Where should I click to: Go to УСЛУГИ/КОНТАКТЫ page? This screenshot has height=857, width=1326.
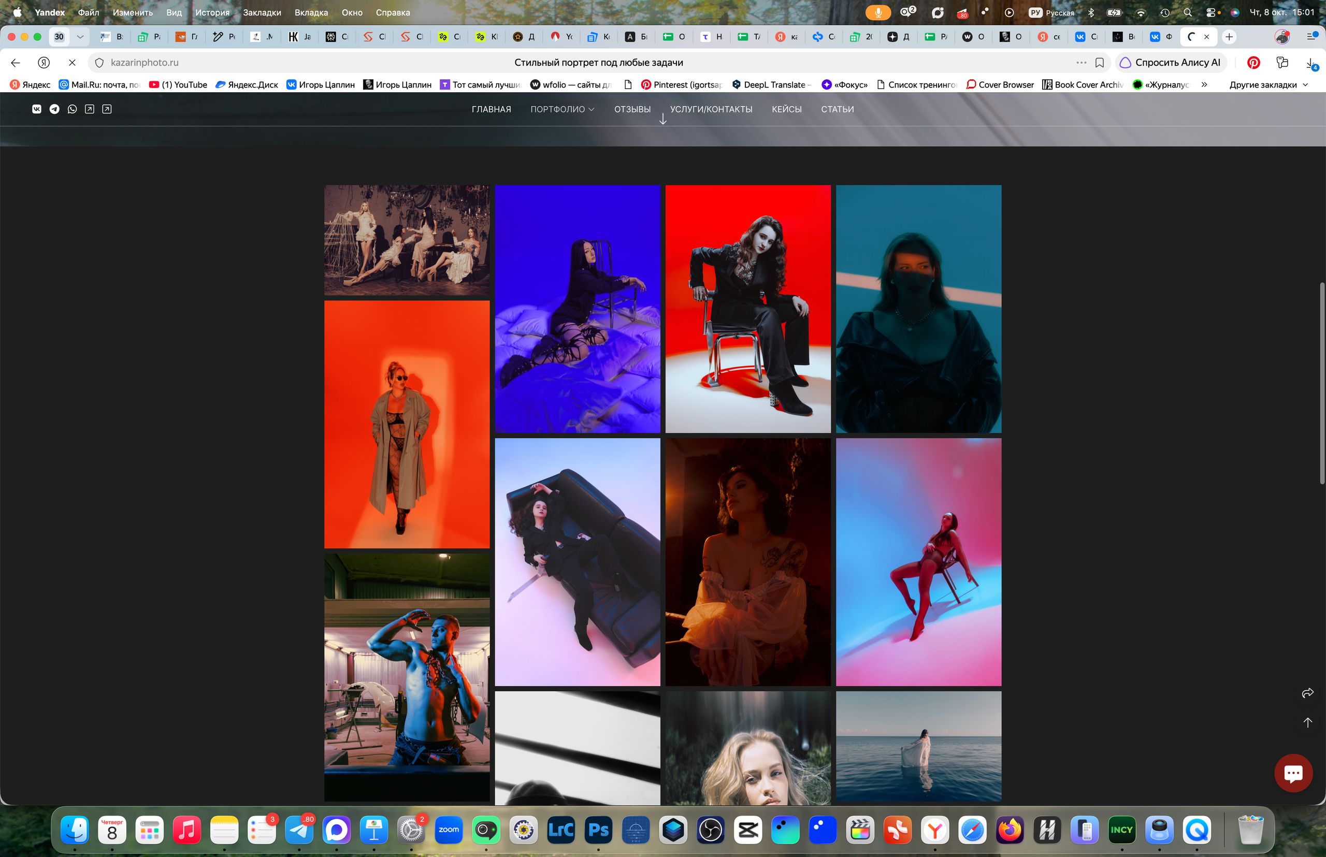711,109
